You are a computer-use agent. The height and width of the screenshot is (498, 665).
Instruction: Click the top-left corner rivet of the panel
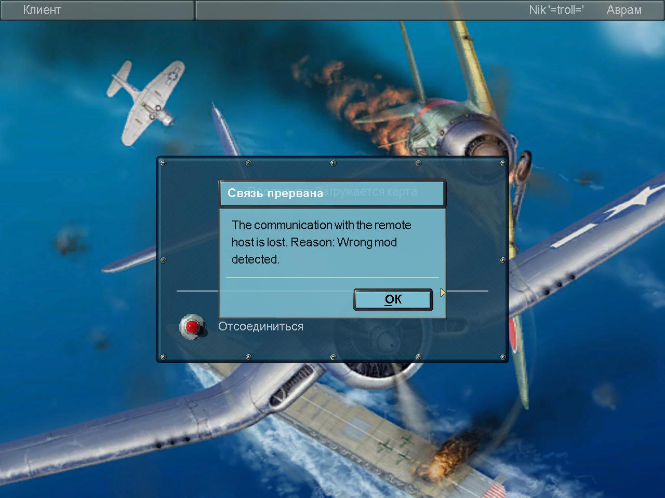click(x=163, y=163)
